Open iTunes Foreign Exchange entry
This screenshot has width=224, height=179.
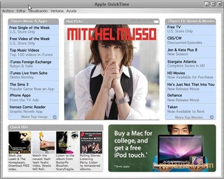(x=33, y=64)
